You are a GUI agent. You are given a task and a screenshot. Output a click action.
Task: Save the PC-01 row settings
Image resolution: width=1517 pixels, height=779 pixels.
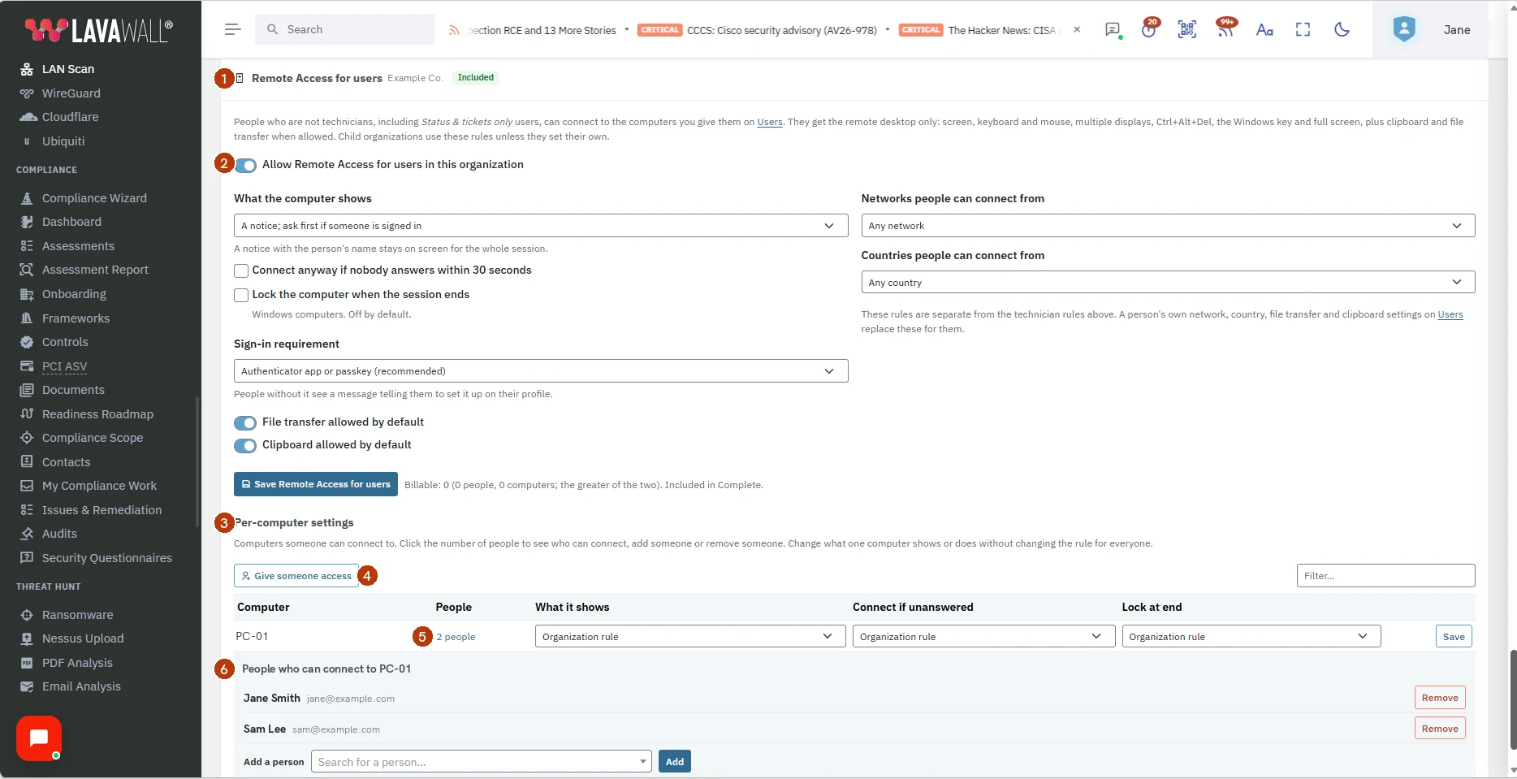tap(1454, 637)
